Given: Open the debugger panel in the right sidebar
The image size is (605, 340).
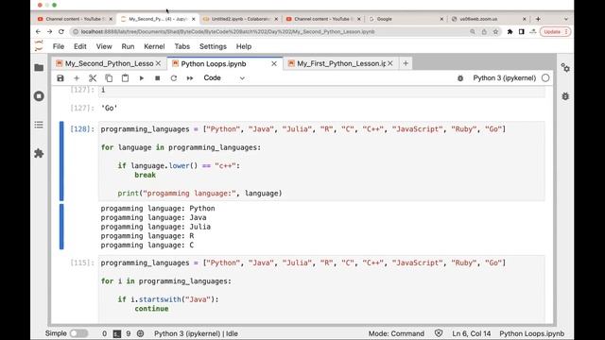Looking at the screenshot, I should [x=565, y=96].
